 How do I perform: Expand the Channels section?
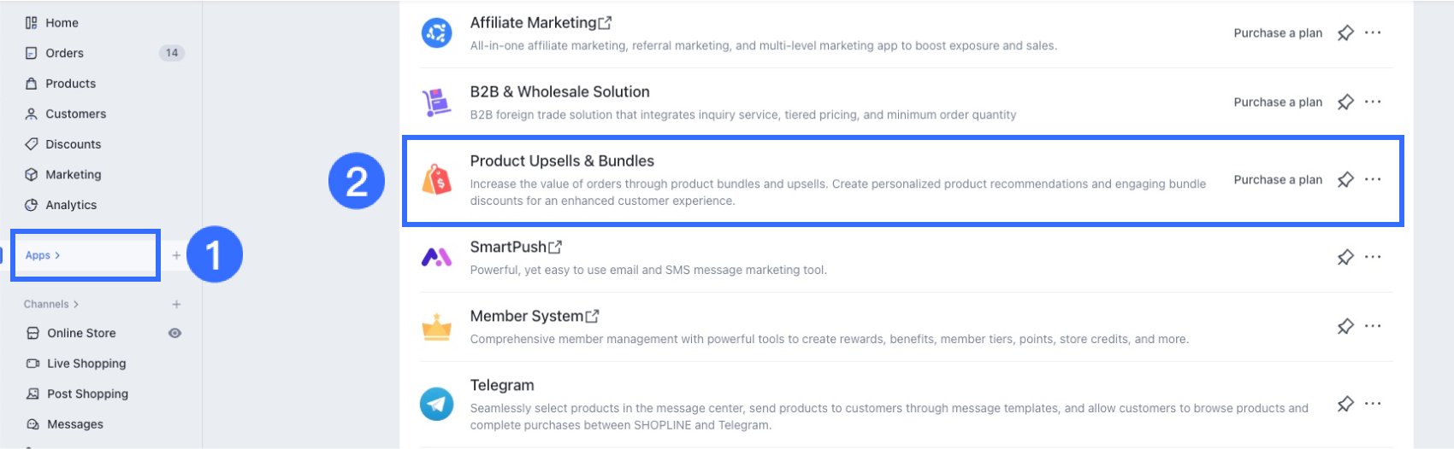[x=51, y=304]
